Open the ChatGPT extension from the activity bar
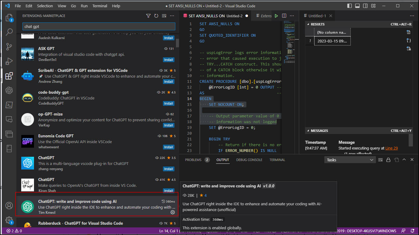 click(x=8, y=90)
